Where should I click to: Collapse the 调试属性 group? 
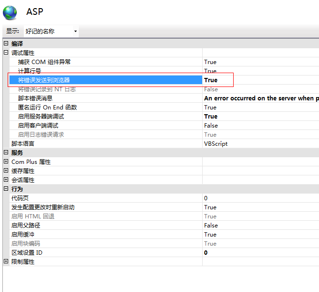6,53
